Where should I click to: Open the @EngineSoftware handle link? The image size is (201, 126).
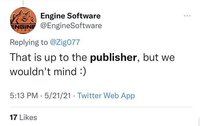click(71, 26)
